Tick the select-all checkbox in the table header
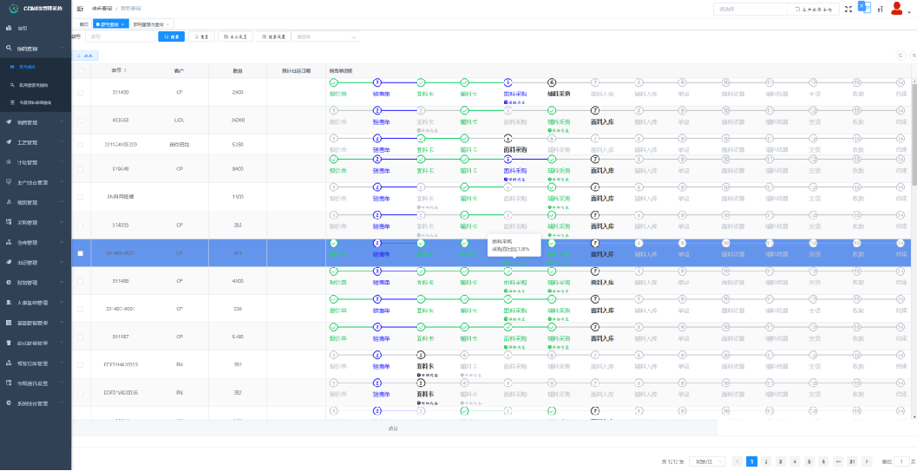The width and height of the screenshot is (917, 471). click(x=81, y=71)
